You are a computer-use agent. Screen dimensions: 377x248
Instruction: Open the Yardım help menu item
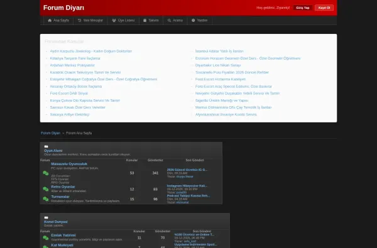200,21
